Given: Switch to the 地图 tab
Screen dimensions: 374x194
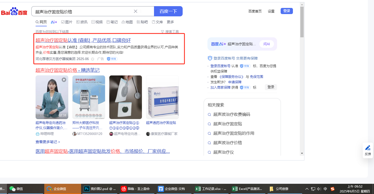Looking at the screenshot, I should point(127,22).
